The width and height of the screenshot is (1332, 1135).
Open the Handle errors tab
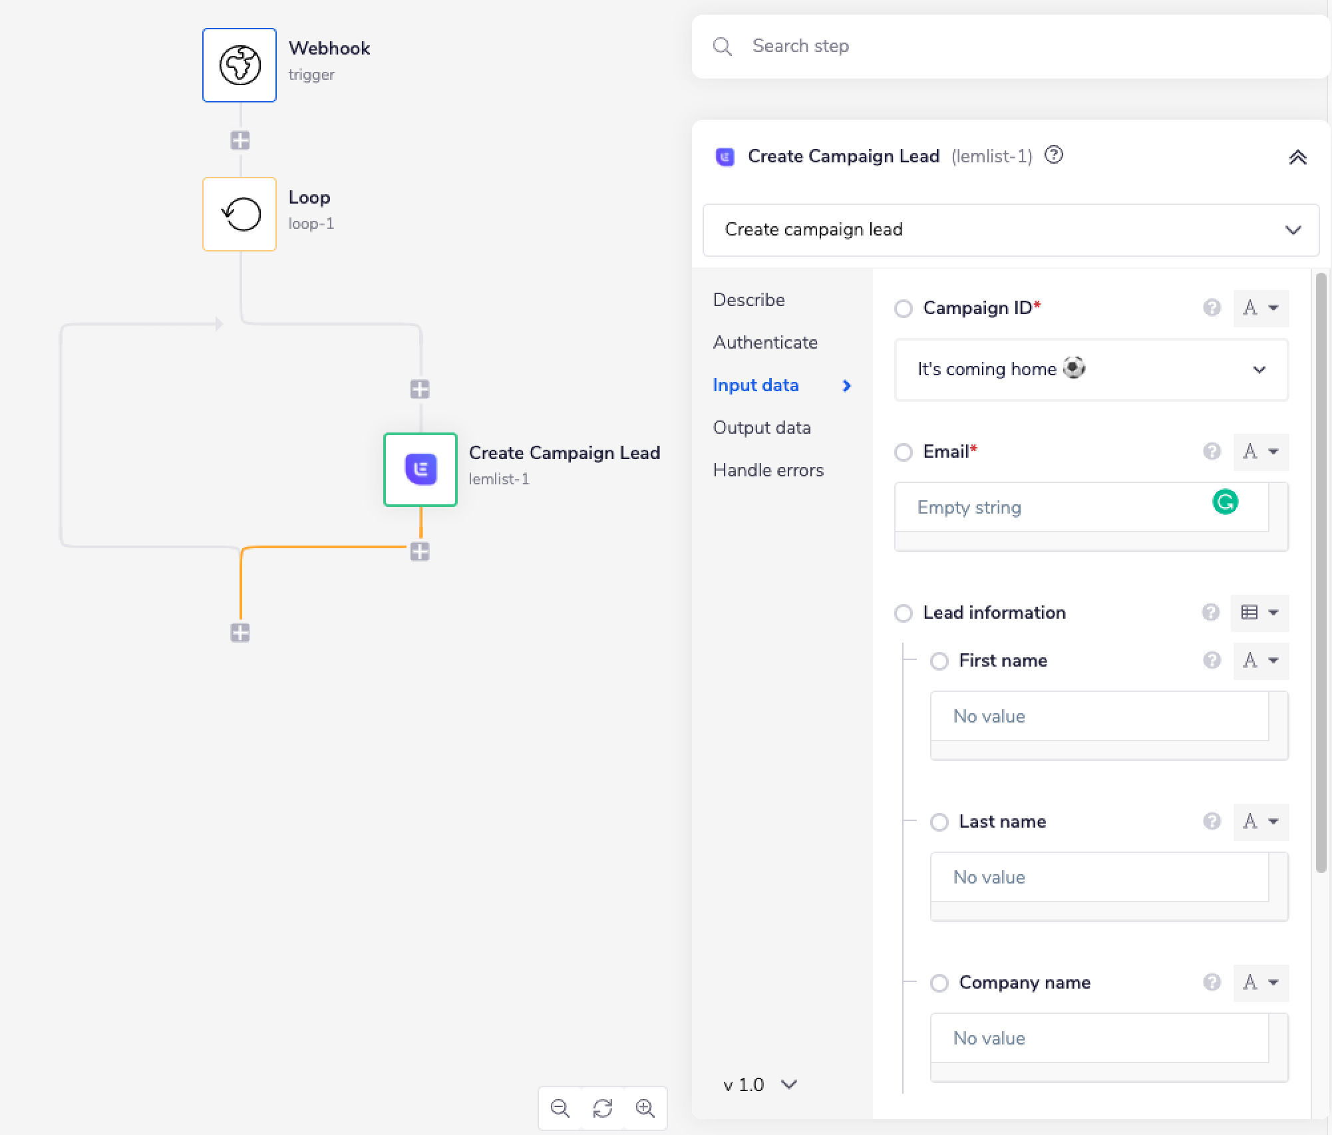click(768, 470)
